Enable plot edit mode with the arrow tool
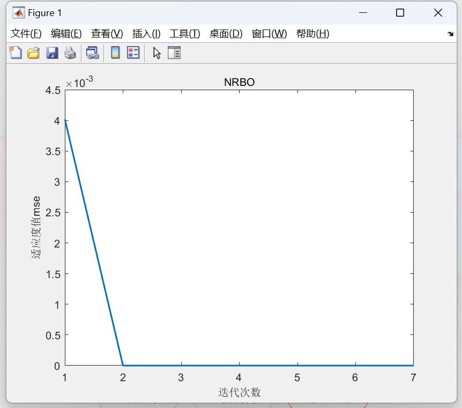 156,53
